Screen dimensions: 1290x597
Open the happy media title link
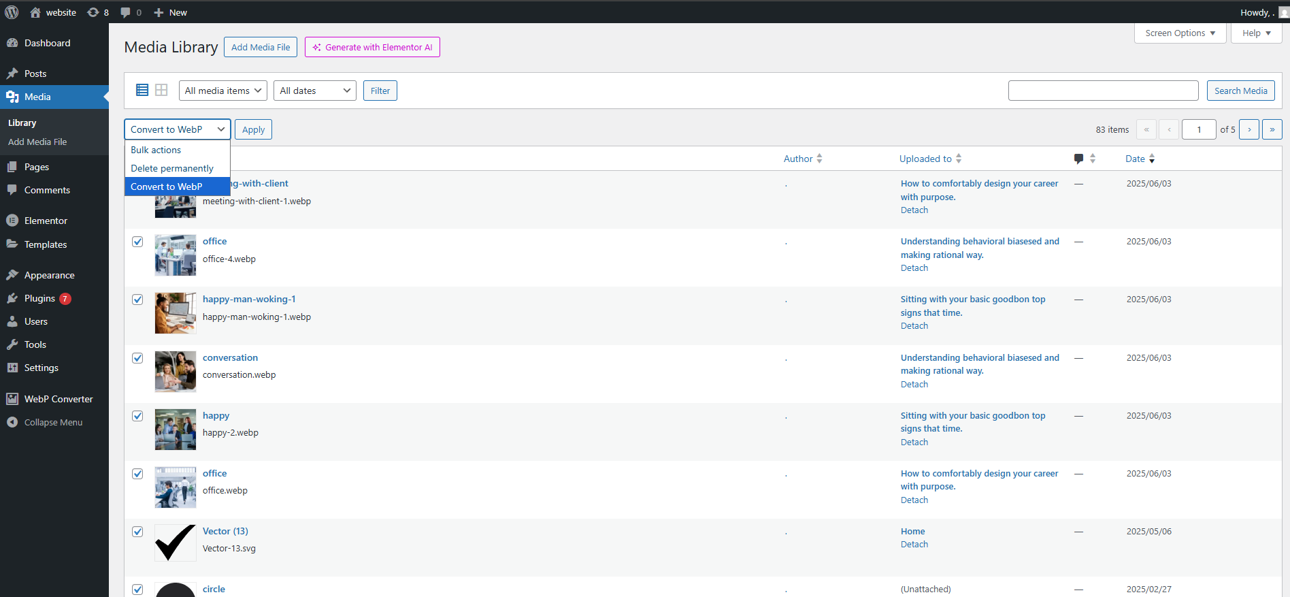click(216, 415)
